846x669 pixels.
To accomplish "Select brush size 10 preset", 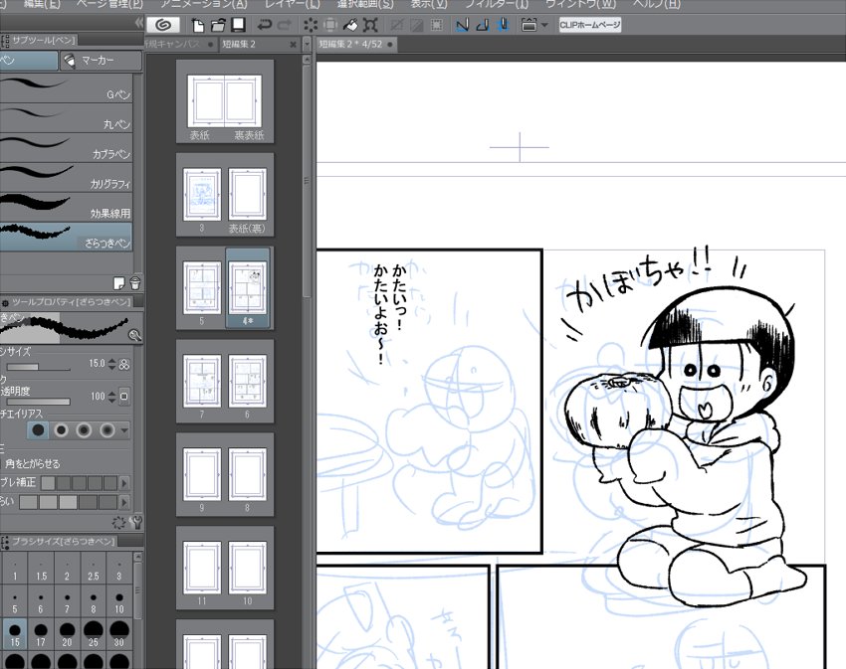I will tap(119, 601).
